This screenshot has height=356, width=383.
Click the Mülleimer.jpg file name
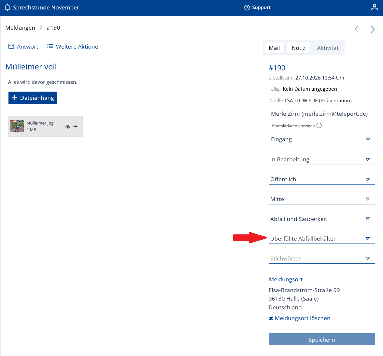point(40,123)
